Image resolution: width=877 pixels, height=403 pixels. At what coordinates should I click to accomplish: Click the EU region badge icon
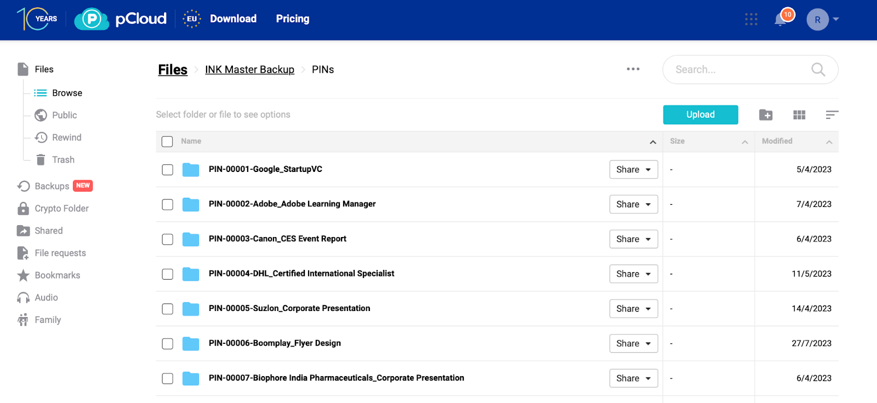[191, 19]
